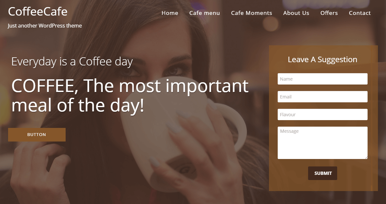Submit the suggestion form

click(x=323, y=173)
